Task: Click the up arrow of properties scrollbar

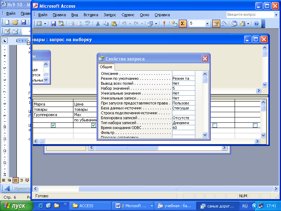Action: click(205, 74)
